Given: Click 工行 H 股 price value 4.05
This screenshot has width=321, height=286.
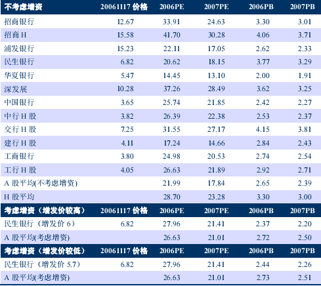Looking at the screenshot, I should click(127, 170).
